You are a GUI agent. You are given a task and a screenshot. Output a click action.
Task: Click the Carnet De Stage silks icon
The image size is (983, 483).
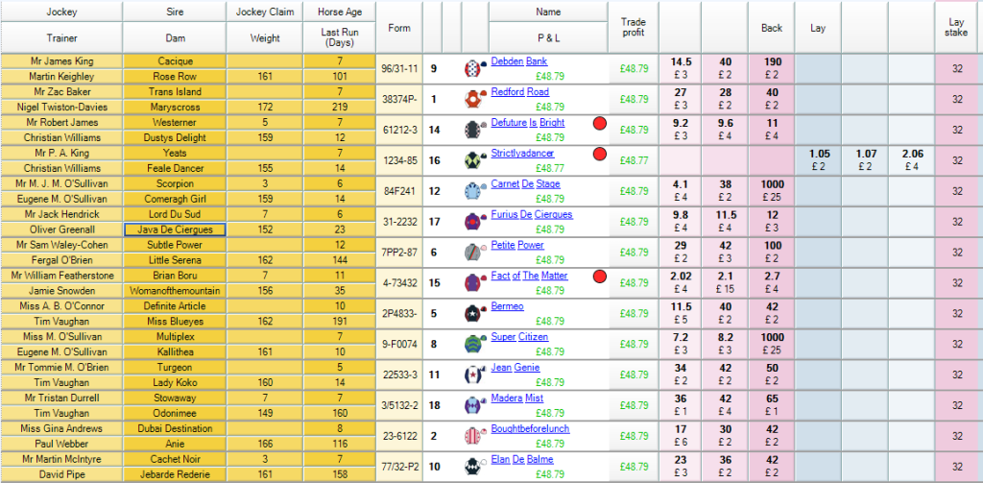point(475,191)
